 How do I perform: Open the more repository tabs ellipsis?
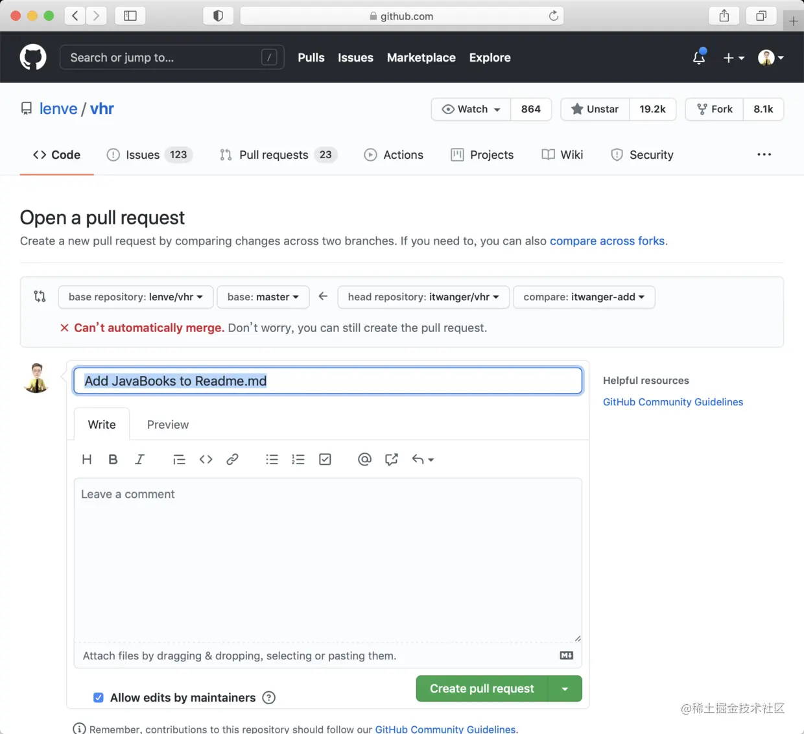click(764, 154)
